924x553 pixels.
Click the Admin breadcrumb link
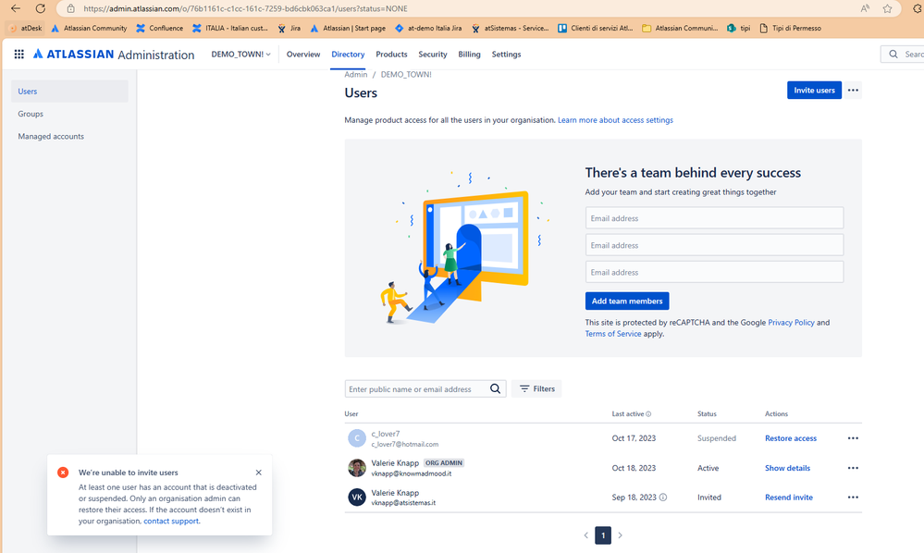click(355, 74)
